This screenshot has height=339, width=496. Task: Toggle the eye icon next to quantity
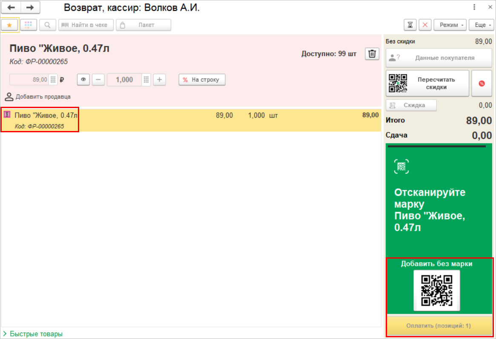(83, 80)
